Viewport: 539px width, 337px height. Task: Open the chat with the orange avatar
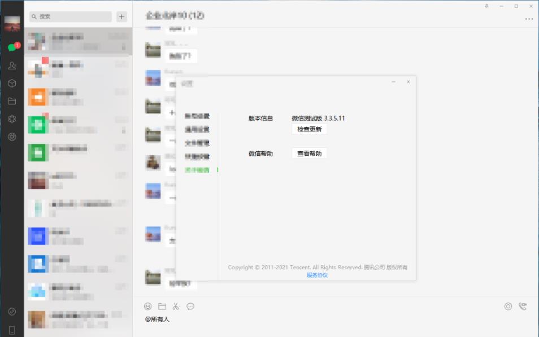[79, 97]
